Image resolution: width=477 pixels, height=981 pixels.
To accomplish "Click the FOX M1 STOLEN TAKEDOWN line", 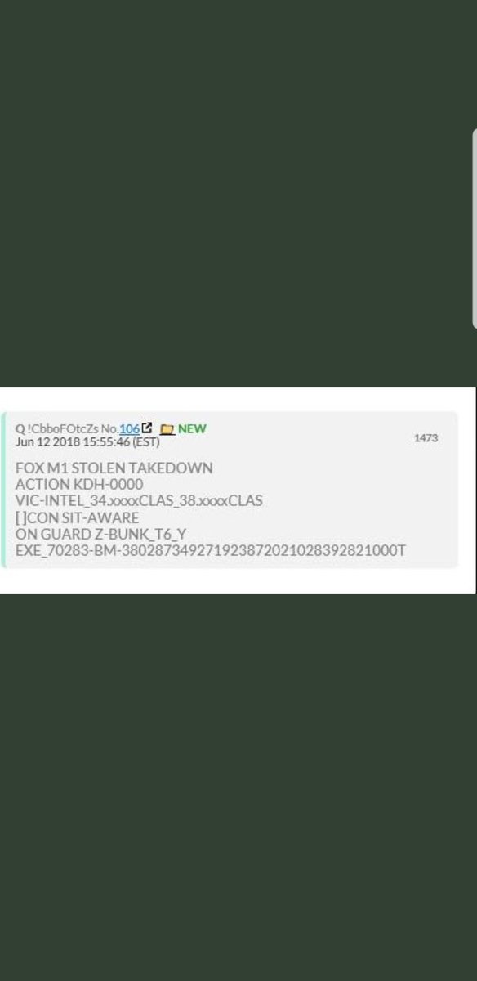I will tap(114, 468).
